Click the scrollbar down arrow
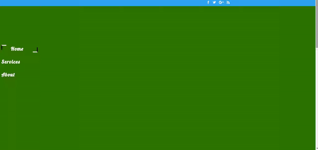 (317, 149)
